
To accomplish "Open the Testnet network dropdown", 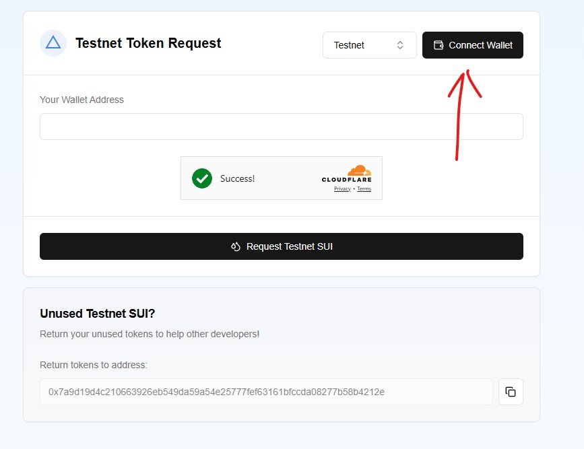I will tap(370, 45).
